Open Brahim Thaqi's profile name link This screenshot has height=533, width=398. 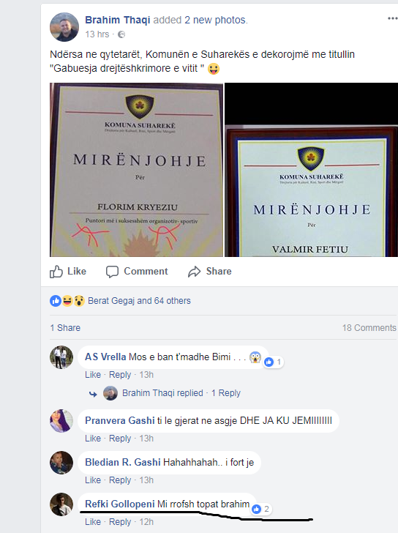[118, 20]
